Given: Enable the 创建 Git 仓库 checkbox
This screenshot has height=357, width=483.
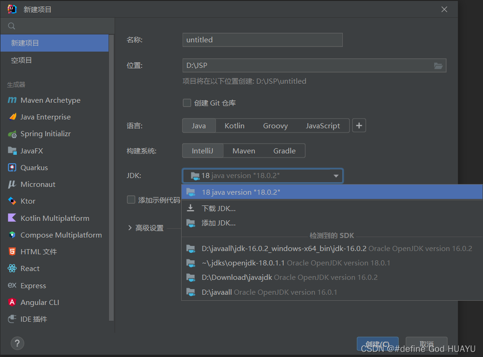Looking at the screenshot, I should pos(187,103).
